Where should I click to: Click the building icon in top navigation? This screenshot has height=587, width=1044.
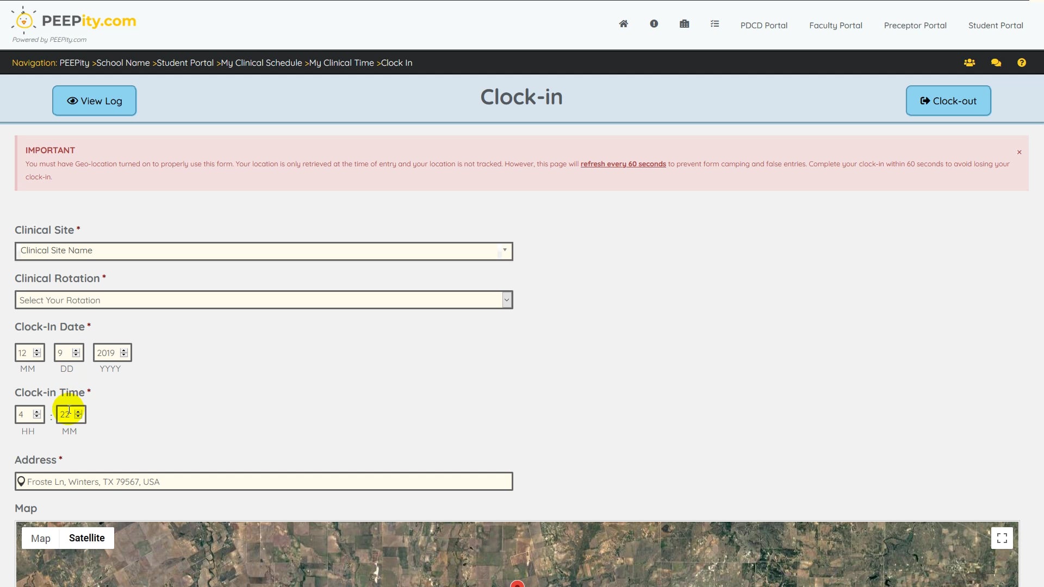(684, 24)
